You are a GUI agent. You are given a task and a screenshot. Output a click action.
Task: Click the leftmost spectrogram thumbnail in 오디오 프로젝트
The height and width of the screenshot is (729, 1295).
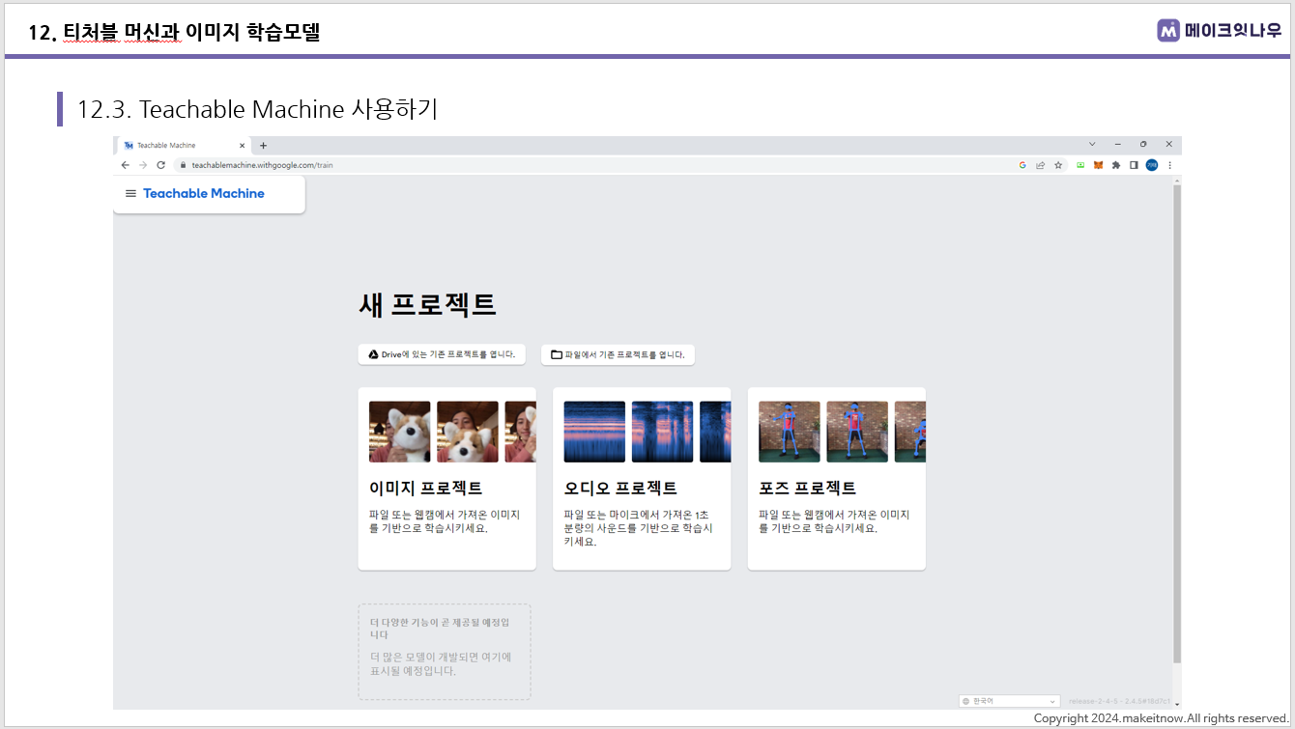pyautogui.click(x=594, y=432)
